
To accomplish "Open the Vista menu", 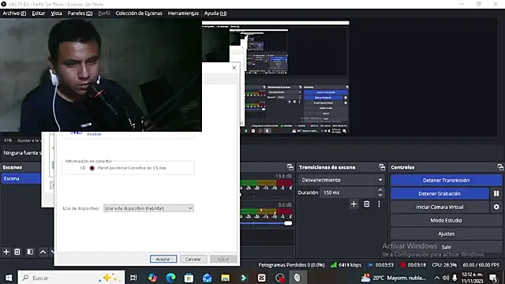I will (x=56, y=13).
